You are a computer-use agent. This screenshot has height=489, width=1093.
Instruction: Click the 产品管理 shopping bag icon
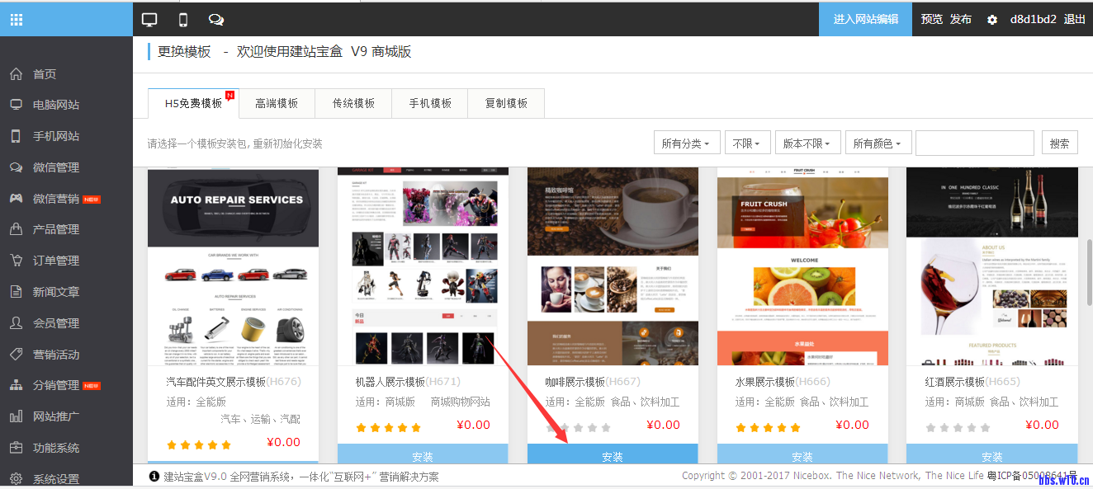click(x=16, y=229)
